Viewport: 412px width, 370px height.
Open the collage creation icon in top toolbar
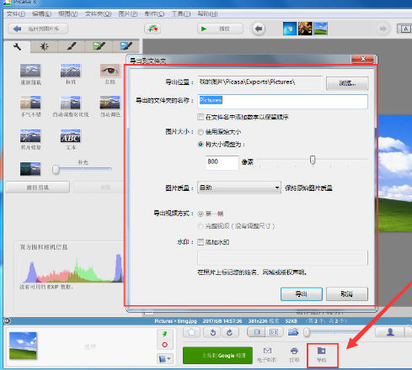click(x=152, y=29)
